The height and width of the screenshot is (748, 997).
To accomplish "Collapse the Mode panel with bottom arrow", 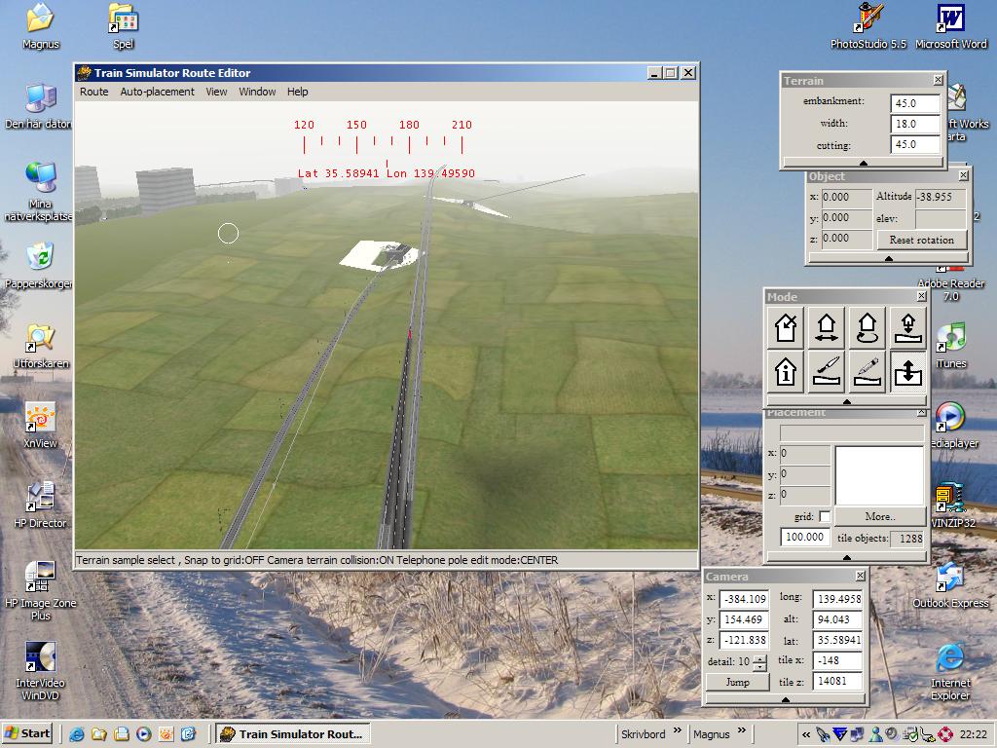I will (846, 401).
